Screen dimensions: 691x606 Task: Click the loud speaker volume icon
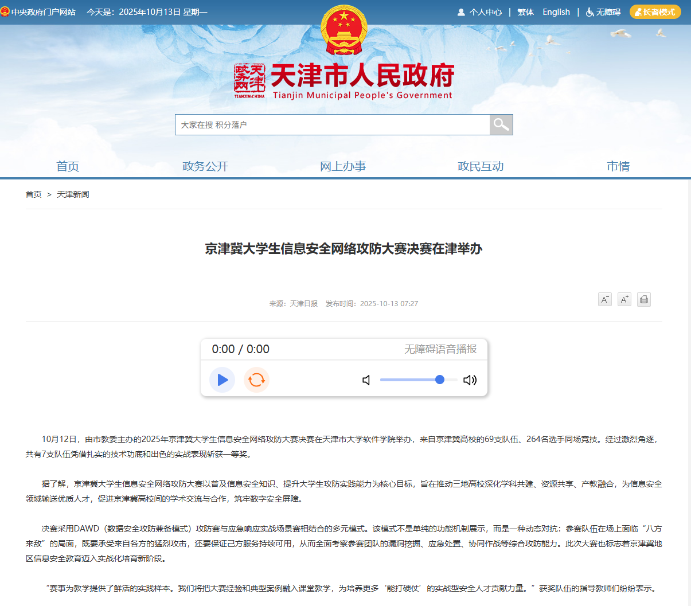coord(470,380)
